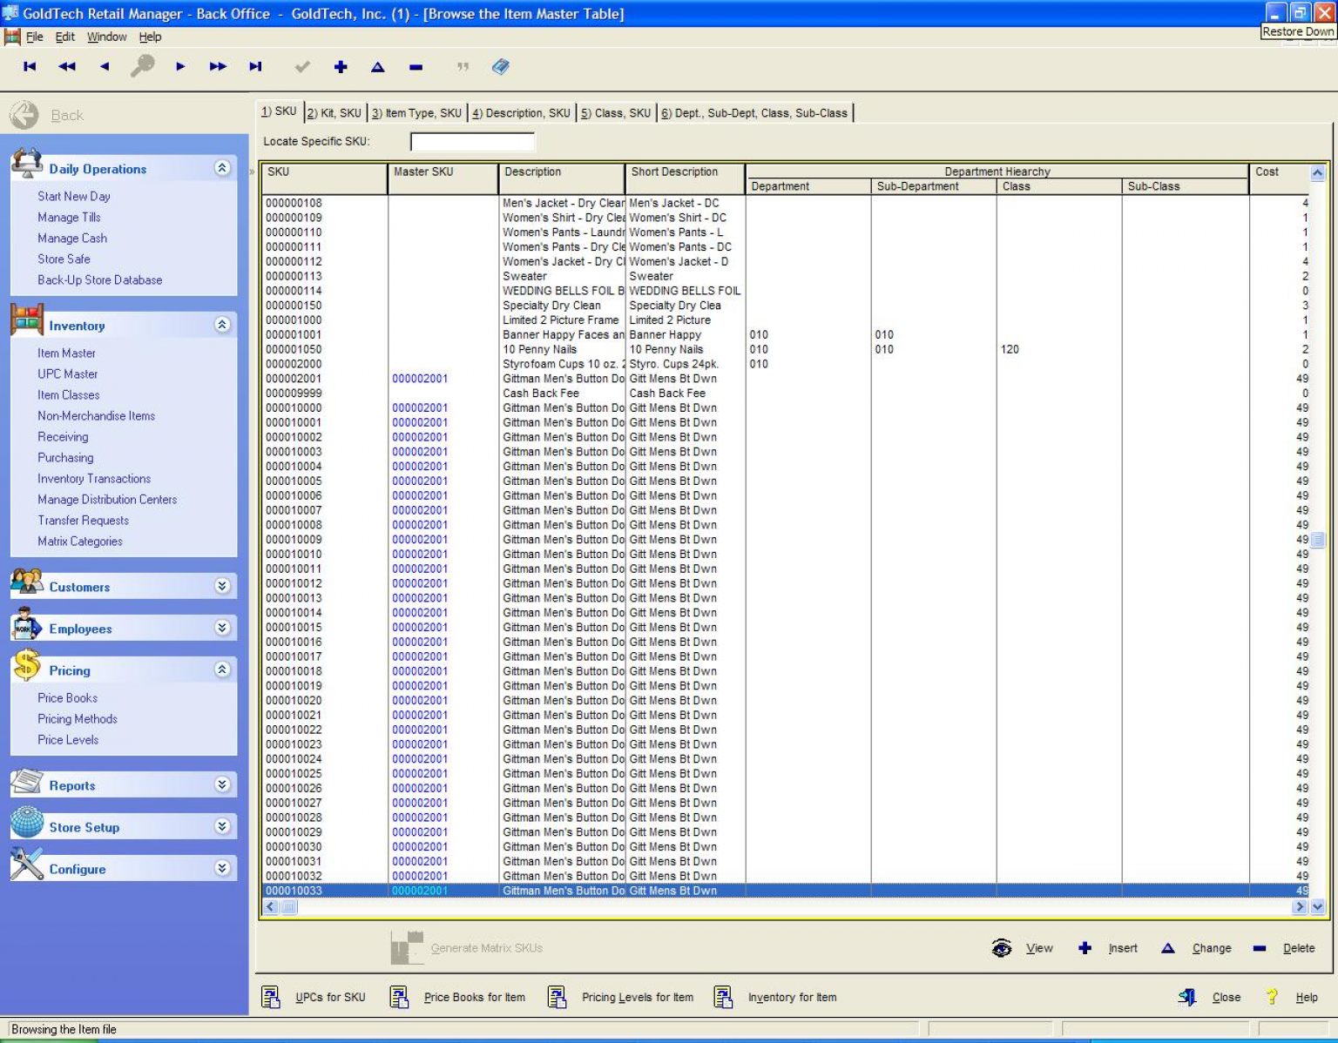Switch to the Description, SKU tab
Viewport: 1338px width, 1043px height.
pos(521,112)
